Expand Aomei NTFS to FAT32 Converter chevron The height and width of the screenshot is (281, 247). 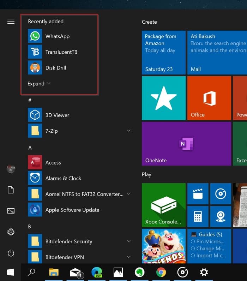pyautogui.click(x=128, y=194)
